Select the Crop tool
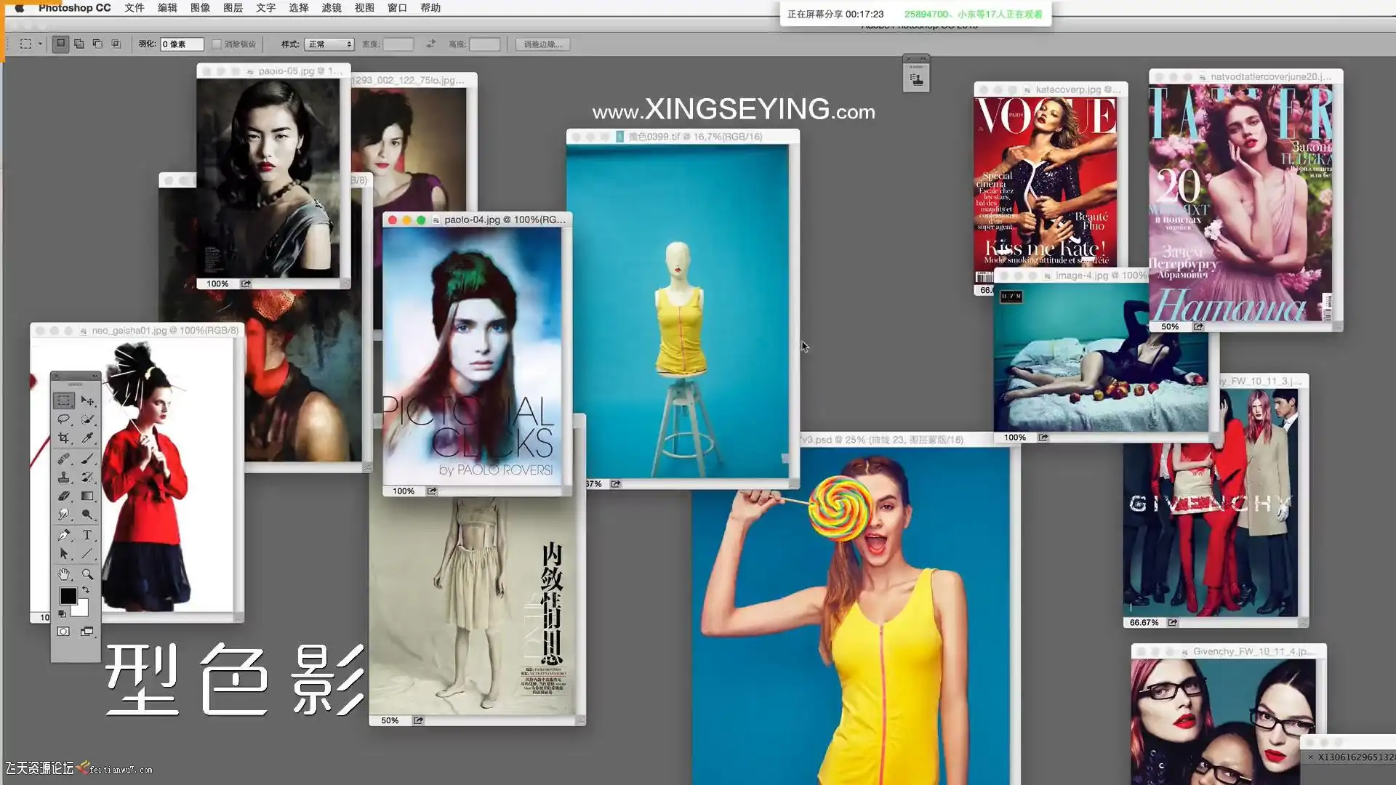Viewport: 1396px width, 785px height. 64,438
